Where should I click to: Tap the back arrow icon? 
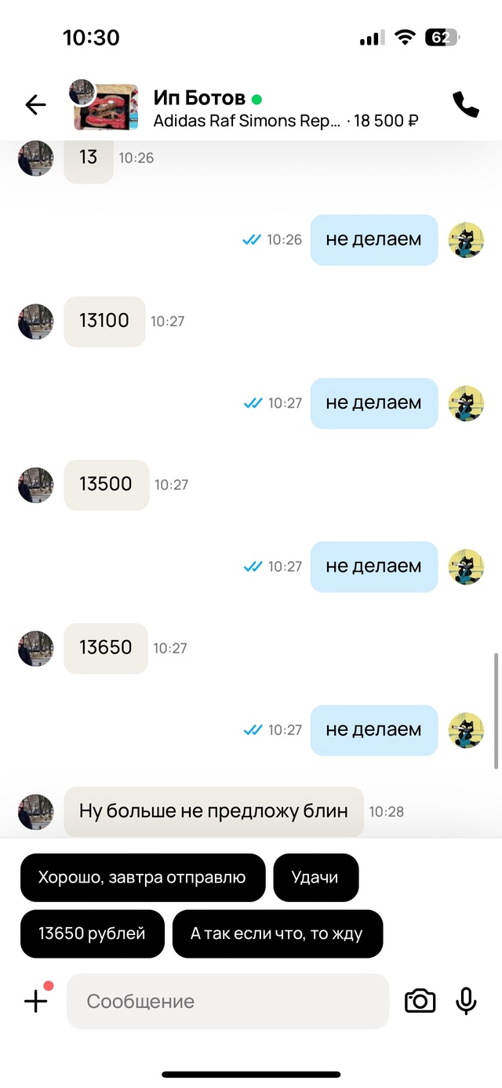point(36,105)
